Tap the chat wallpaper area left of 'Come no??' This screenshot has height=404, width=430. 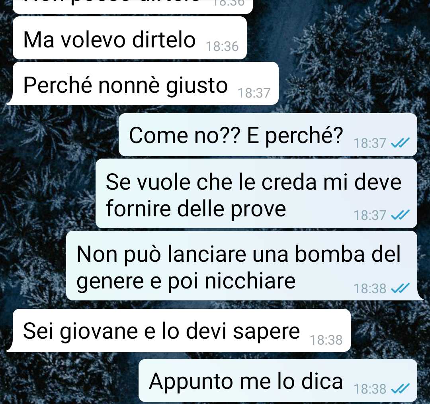[x=59, y=135]
